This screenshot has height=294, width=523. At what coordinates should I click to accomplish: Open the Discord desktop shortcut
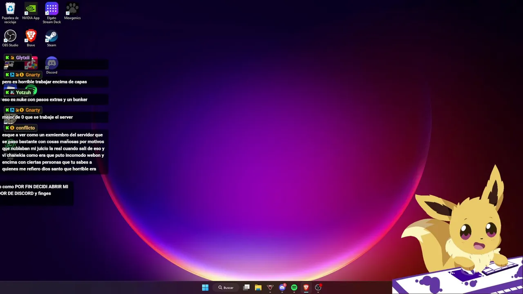click(x=51, y=66)
